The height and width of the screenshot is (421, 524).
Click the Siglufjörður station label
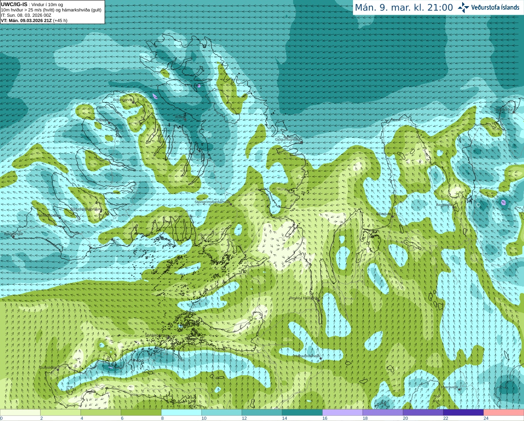tap(504, 110)
